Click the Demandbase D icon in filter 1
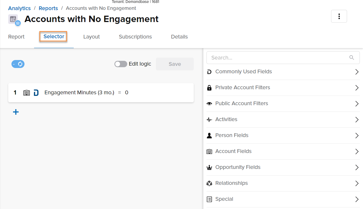The image size is (363, 209). (36, 93)
